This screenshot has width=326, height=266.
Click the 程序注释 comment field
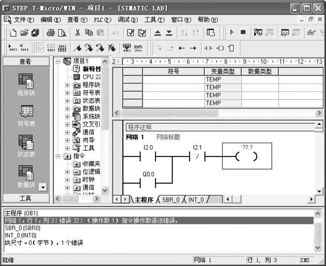point(221,127)
